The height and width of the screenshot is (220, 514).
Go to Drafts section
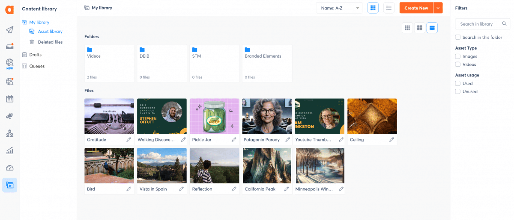click(35, 55)
